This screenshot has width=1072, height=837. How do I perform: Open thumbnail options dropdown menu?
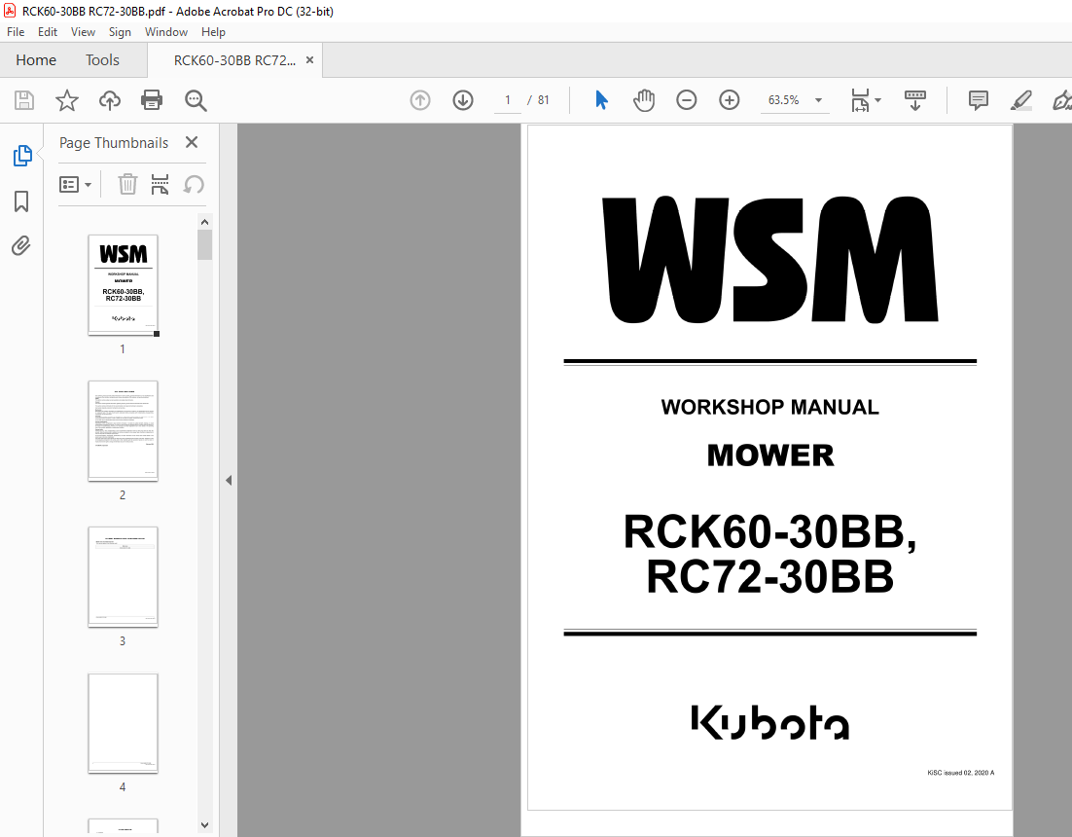pos(75,185)
